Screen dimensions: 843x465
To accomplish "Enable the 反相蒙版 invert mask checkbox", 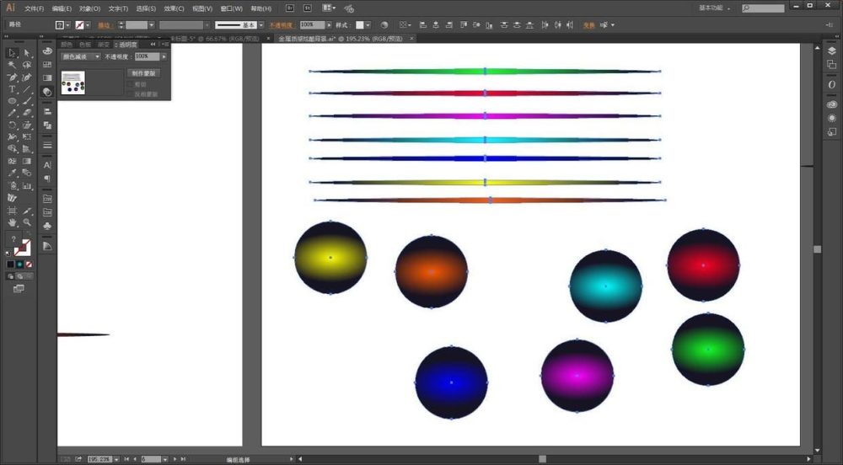I will coord(130,94).
